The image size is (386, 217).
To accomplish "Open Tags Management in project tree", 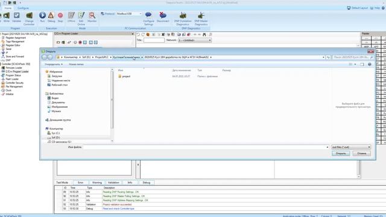I will point(14,42).
